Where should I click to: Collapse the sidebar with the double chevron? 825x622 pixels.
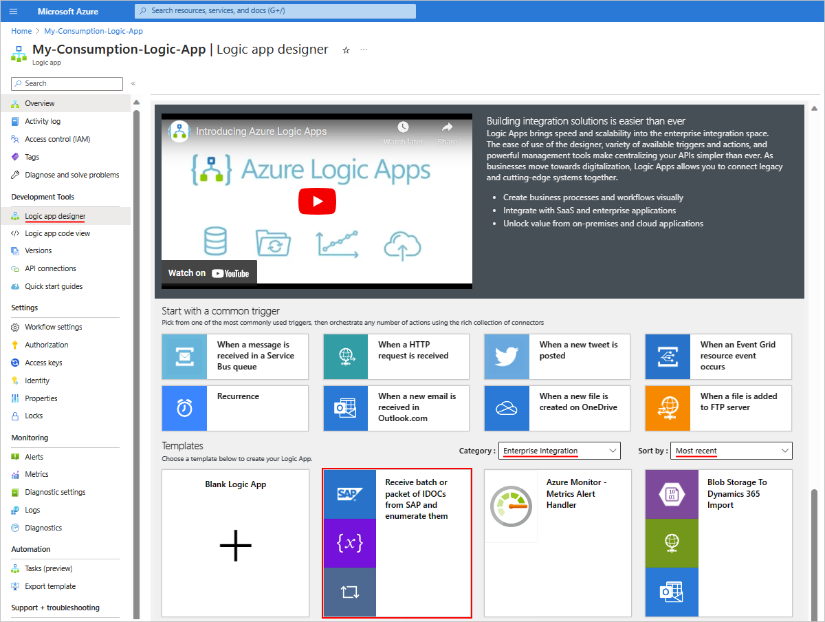pos(133,83)
